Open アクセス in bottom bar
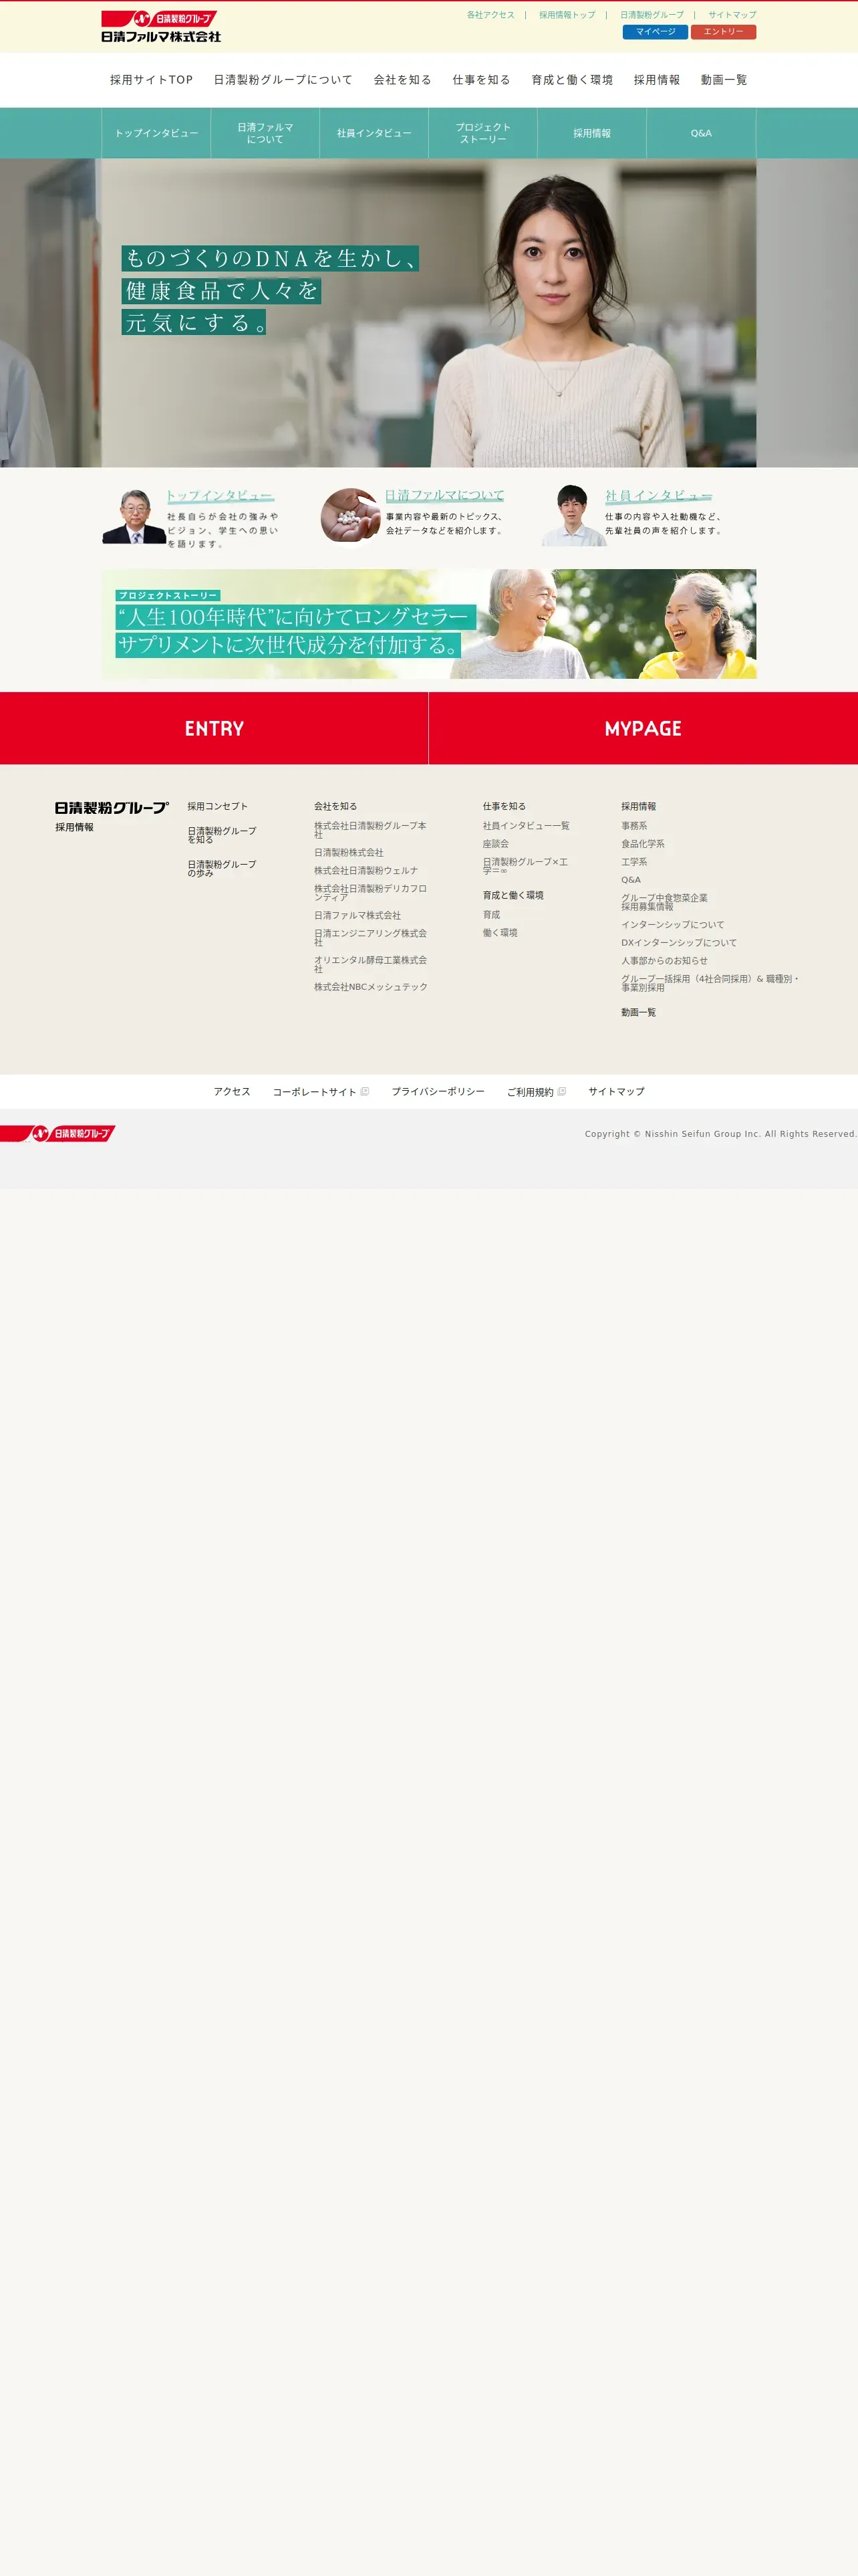This screenshot has height=2576, width=858. tap(232, 1092)
